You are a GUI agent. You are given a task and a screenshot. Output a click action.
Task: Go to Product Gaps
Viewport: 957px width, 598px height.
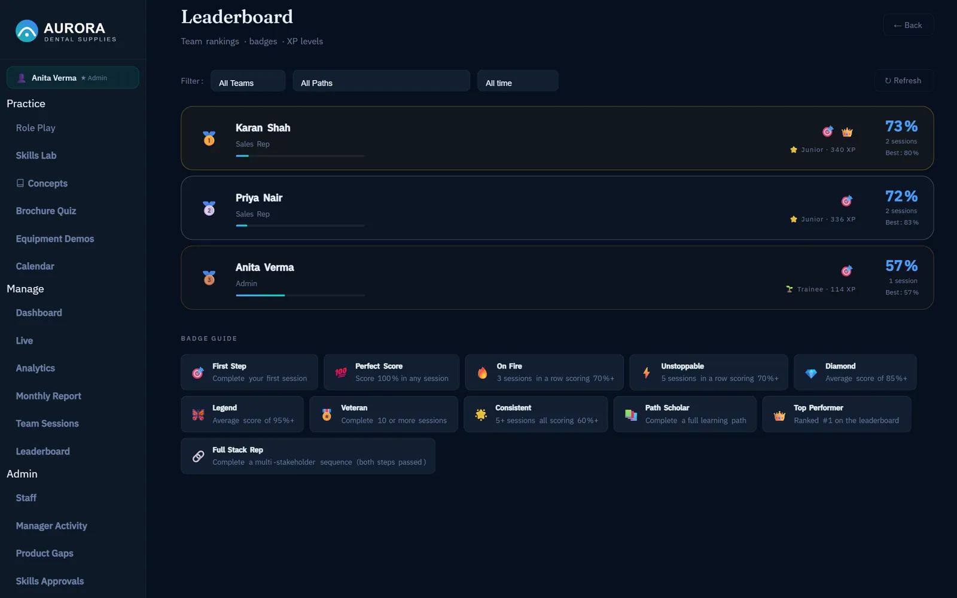tap(45, 553)
